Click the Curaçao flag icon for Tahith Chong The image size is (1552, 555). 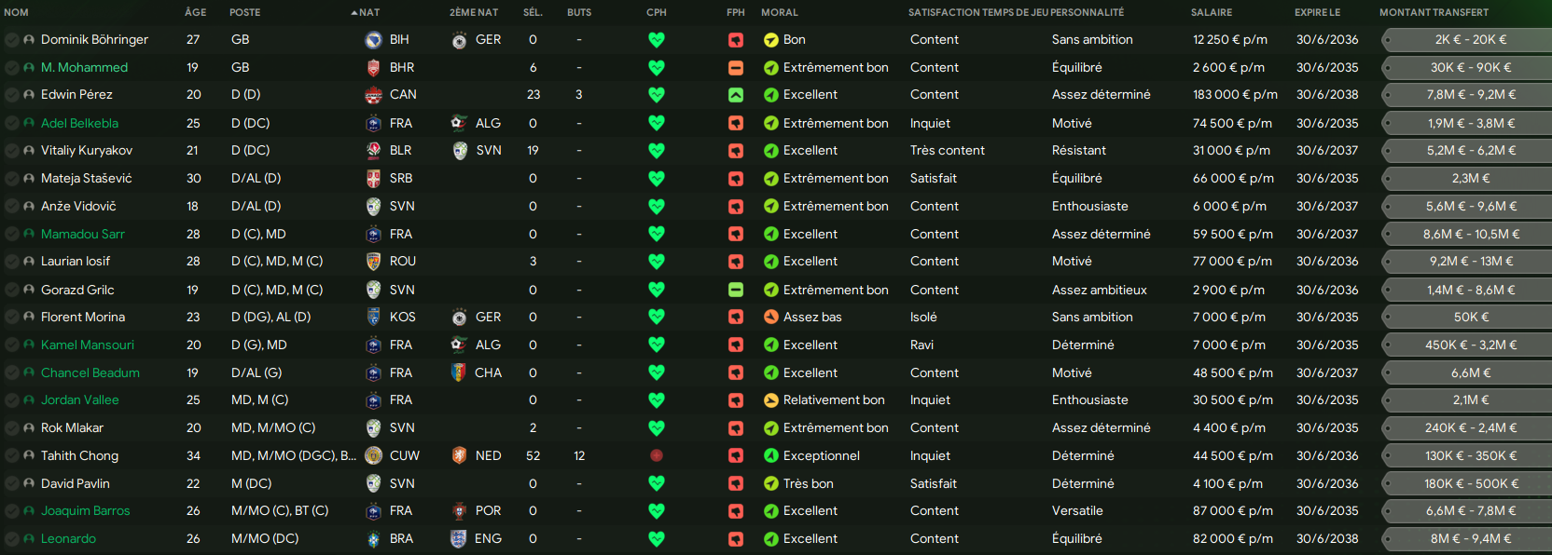click(x=373, y=456)
